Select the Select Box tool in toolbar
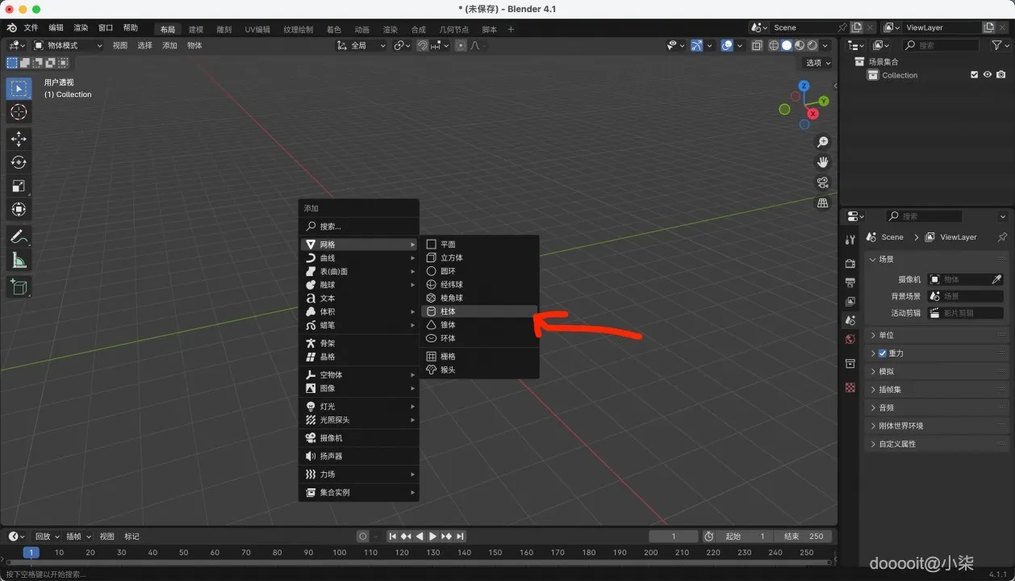This screenshot has width=1015, height=581. [x=19, y=88]
